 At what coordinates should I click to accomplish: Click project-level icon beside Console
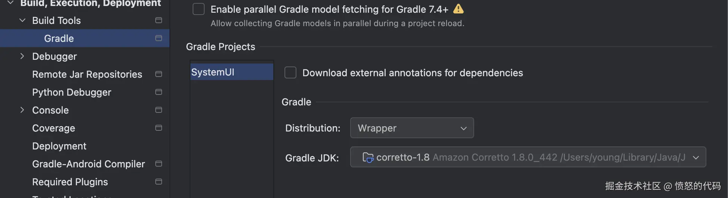click(159, 110)
